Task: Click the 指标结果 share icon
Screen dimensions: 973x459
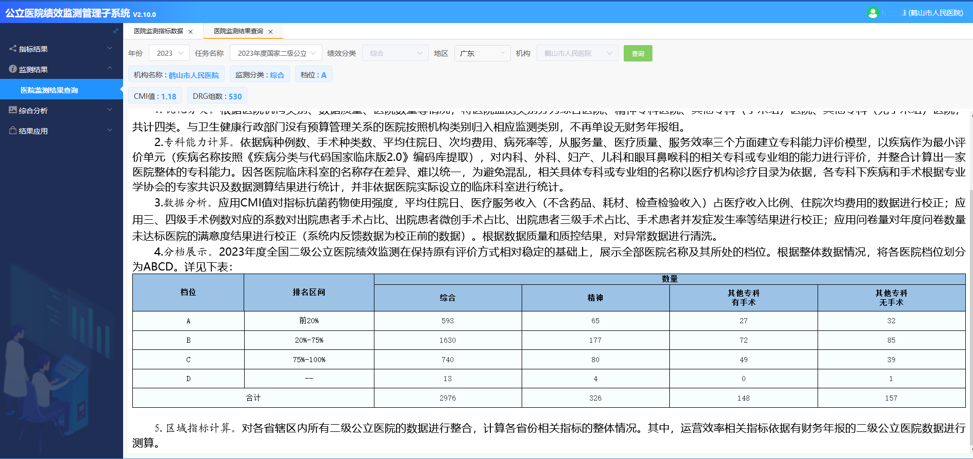Action: pos(12,49)
